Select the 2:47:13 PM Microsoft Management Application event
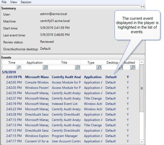Viewport: 164px width, 145px height. (x=71, y=120)
